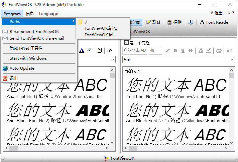
Task: Click the # ? help link
Action: 231,13
